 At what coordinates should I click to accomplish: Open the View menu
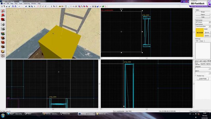coord(16,3)
